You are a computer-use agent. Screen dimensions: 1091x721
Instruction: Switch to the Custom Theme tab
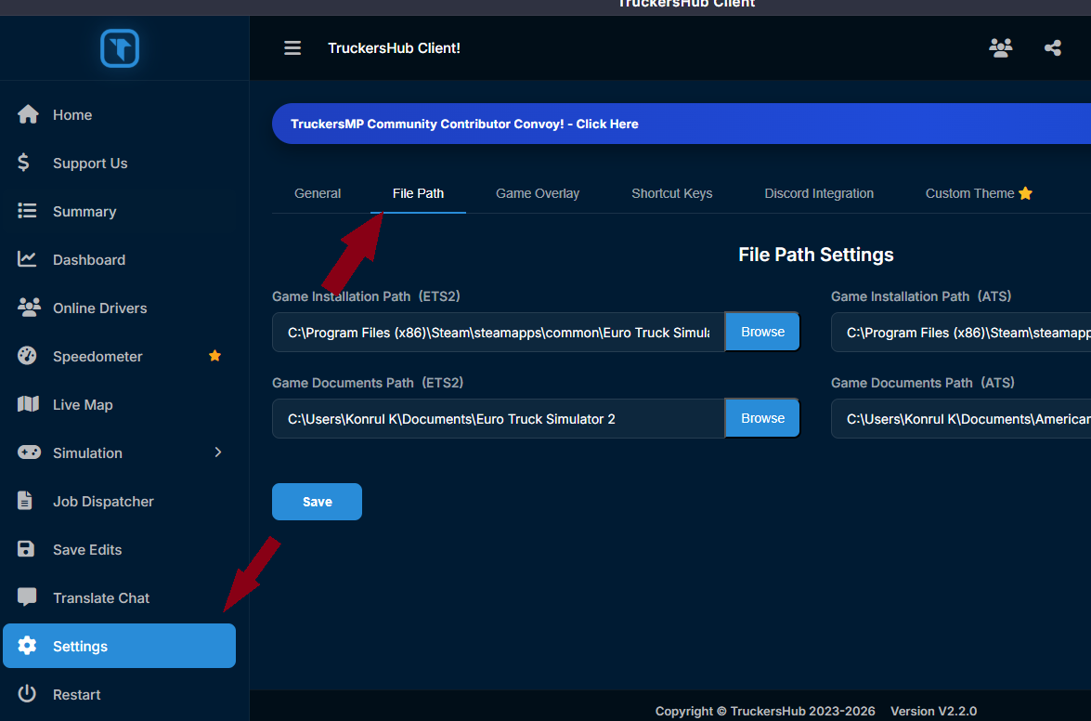point(979,193)
